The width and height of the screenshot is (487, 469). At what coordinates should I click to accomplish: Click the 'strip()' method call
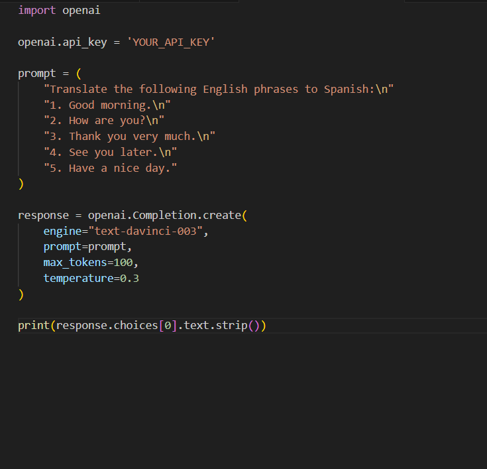[241, 326]
